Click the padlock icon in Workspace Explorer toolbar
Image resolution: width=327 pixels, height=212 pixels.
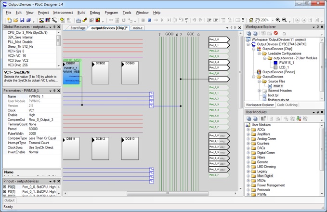tap(284, 33)
